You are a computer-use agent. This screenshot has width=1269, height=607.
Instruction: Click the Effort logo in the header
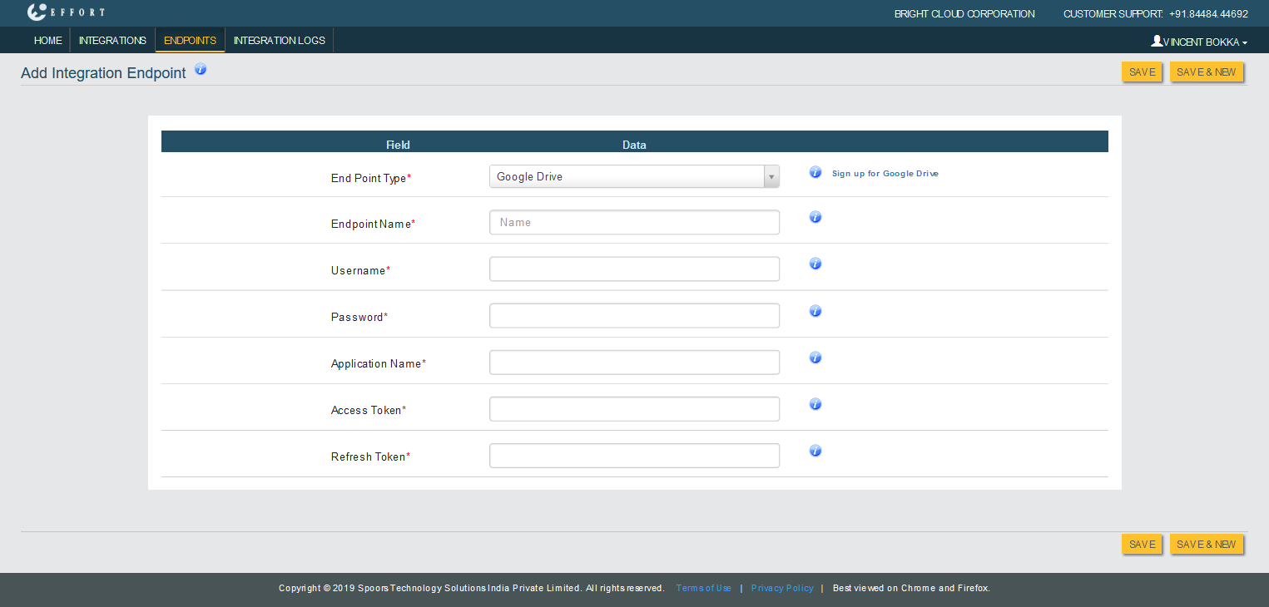point(66,12)
